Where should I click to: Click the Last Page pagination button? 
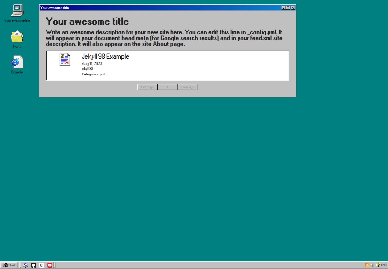[x=188, y=87]
